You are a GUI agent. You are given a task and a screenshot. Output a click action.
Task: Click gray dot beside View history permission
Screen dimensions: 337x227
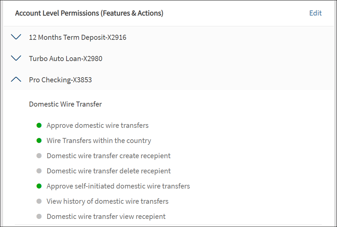(x=39, y=201)
